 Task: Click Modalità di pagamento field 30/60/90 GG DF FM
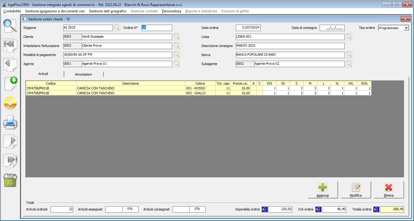pyautogui.click(x=118, y=55)
